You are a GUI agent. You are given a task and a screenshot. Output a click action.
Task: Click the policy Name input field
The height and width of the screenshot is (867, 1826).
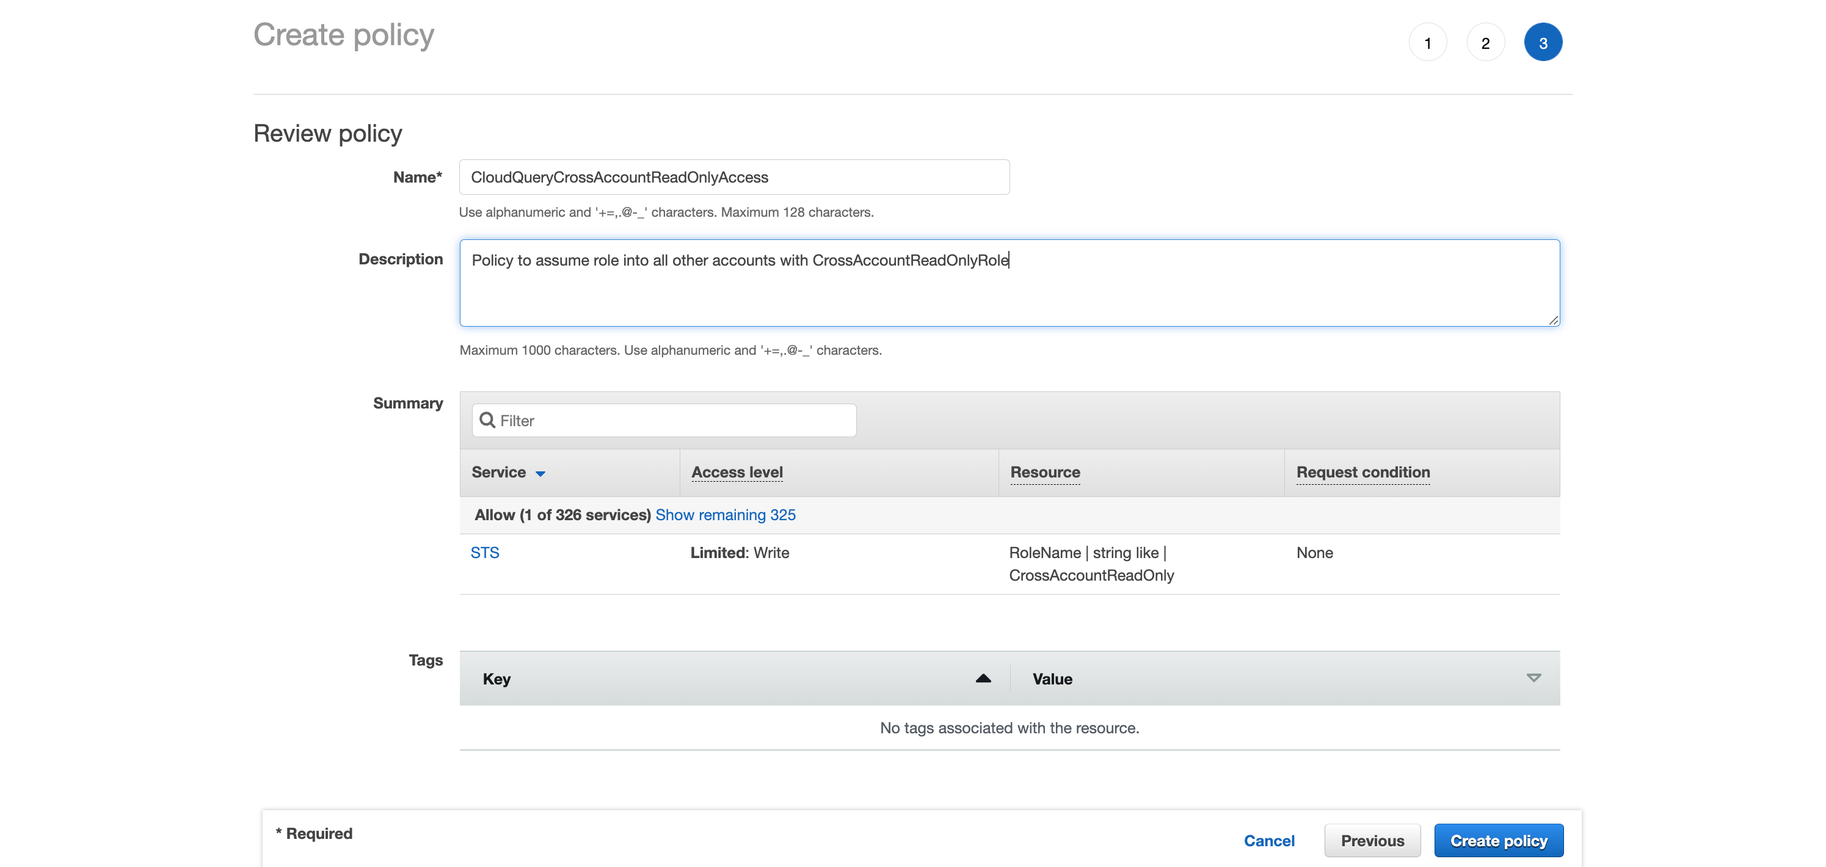733,177
